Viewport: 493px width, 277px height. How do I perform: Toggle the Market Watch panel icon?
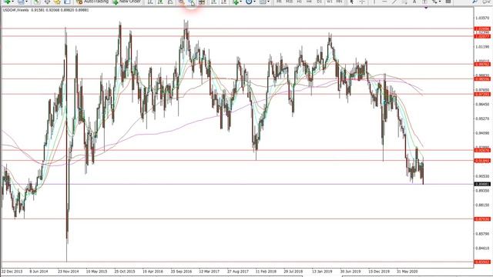click(37, 2)
